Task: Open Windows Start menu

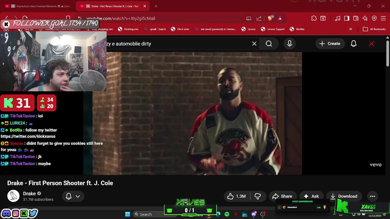Action: pos(128,214)
